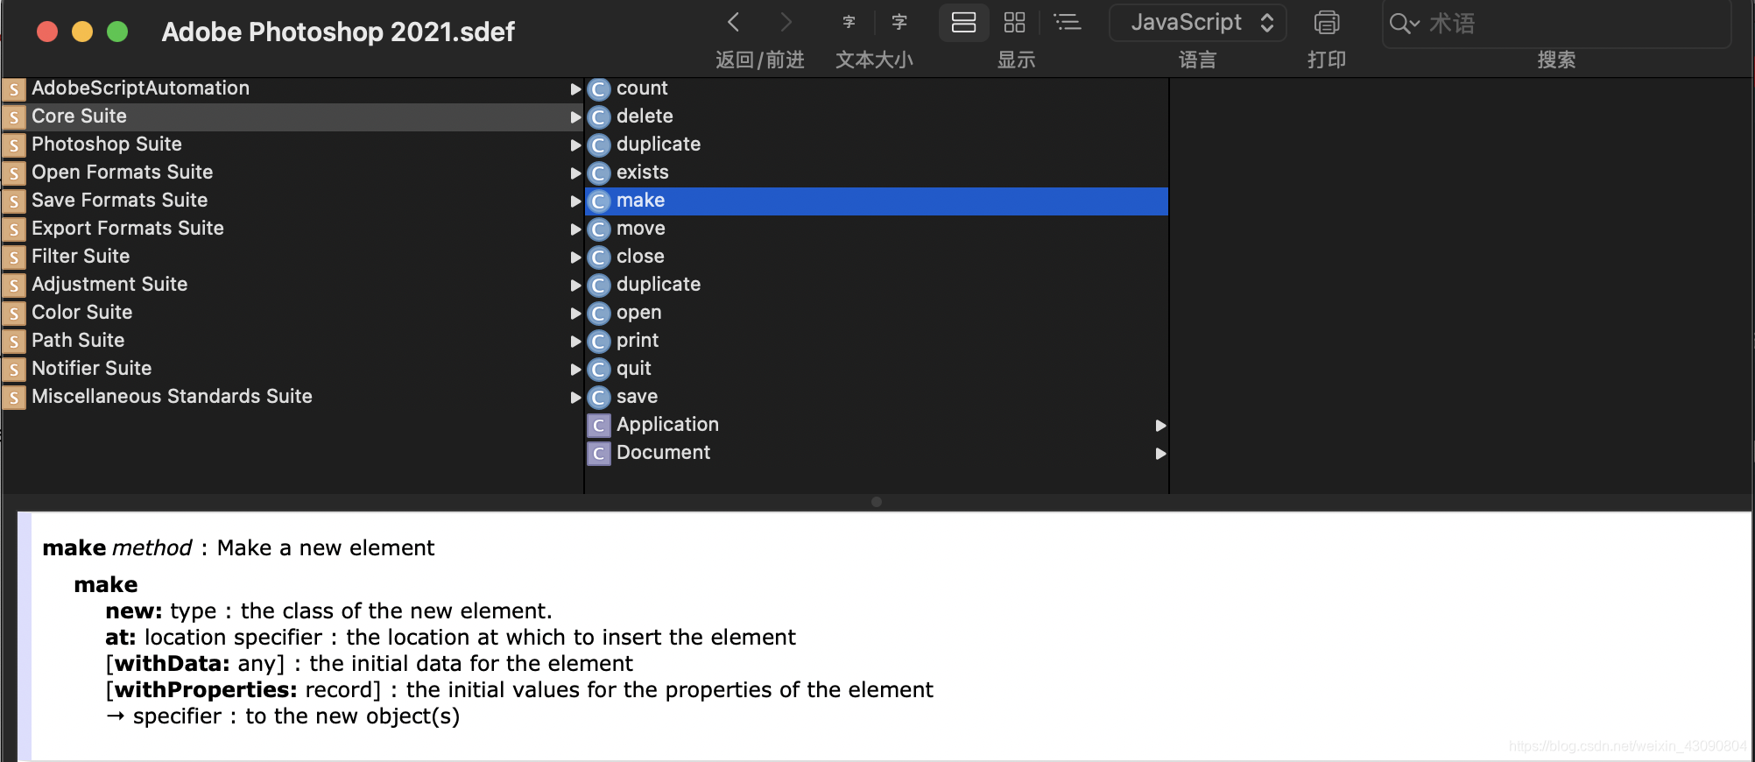
Task: Expand arrow beside Photoshop Suite
Action: pyautogui.click(x=575, y=145)
